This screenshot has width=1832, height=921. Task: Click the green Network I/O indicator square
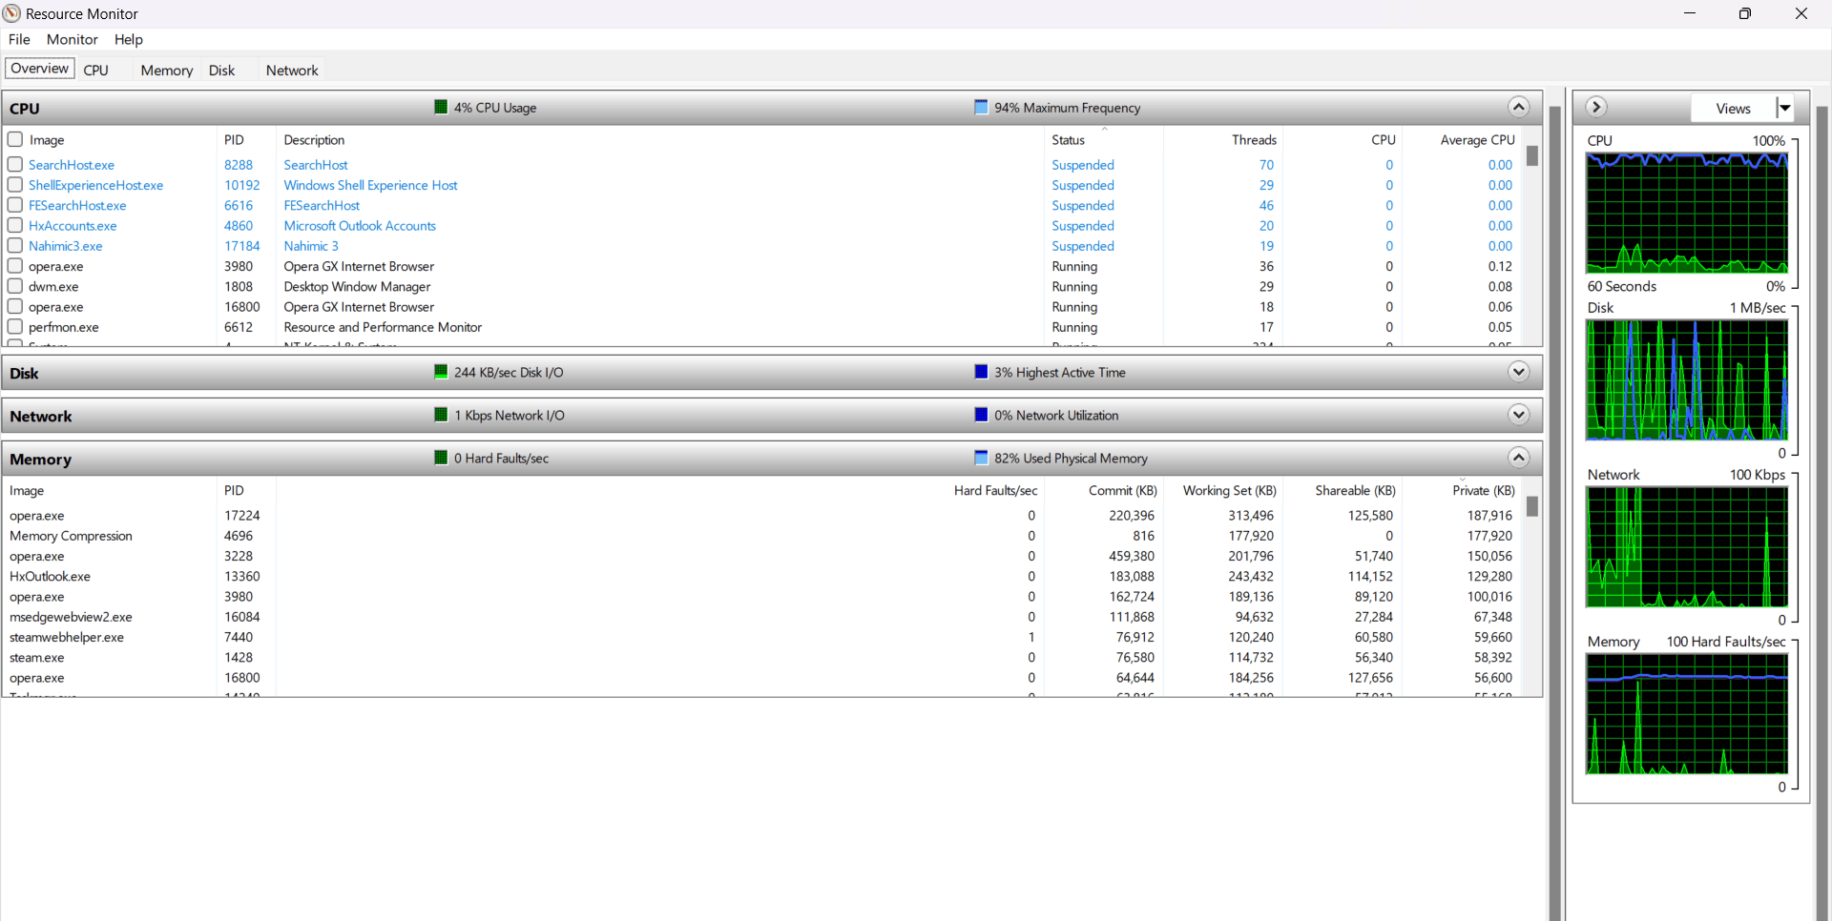441,415
